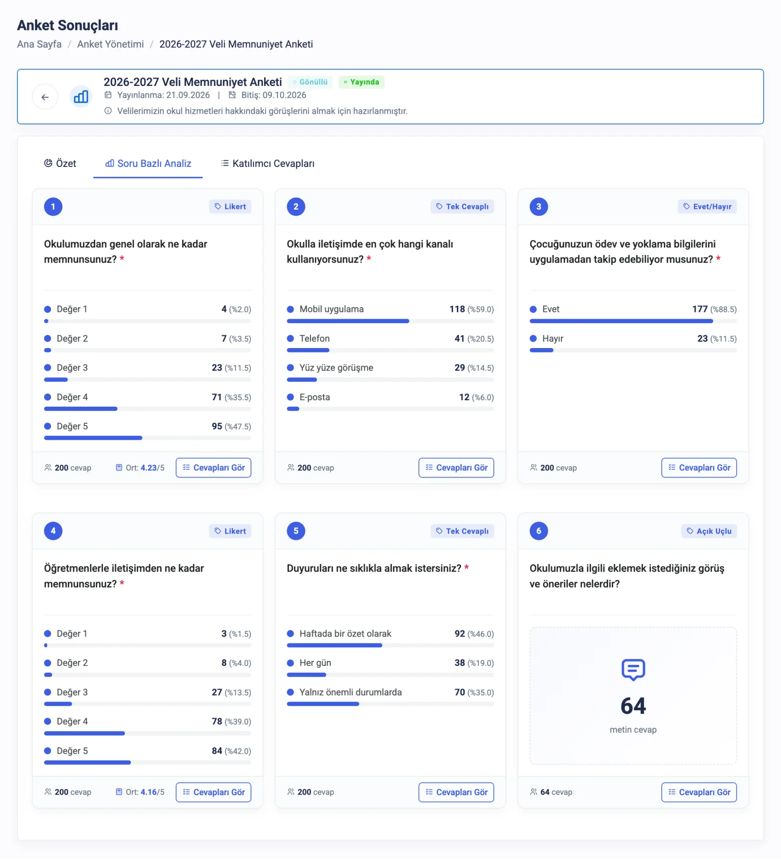Click the question 4 number badge

[53, 531]
